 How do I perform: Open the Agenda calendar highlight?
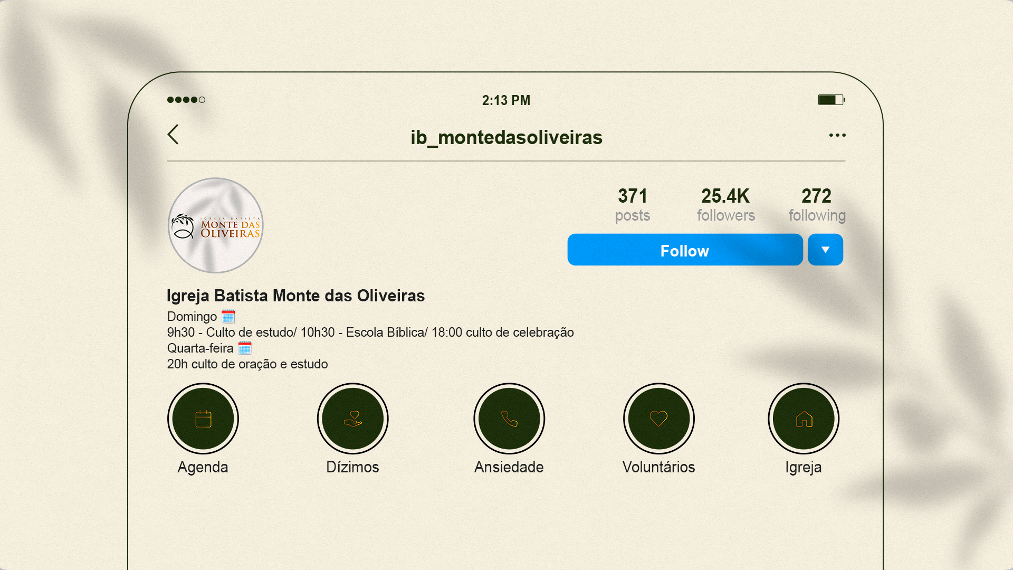(203, 419)
